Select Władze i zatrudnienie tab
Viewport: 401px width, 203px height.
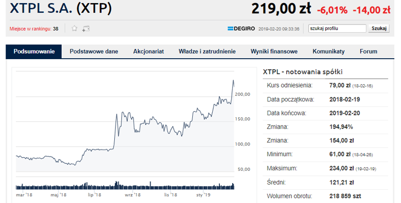point(207,52)
